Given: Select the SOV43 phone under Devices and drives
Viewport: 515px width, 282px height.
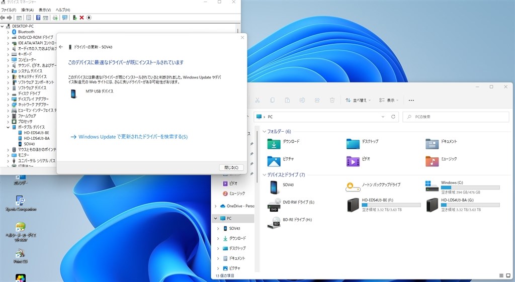Looking at the screenshot, I should pyautogui.click(x=281, y=187).
